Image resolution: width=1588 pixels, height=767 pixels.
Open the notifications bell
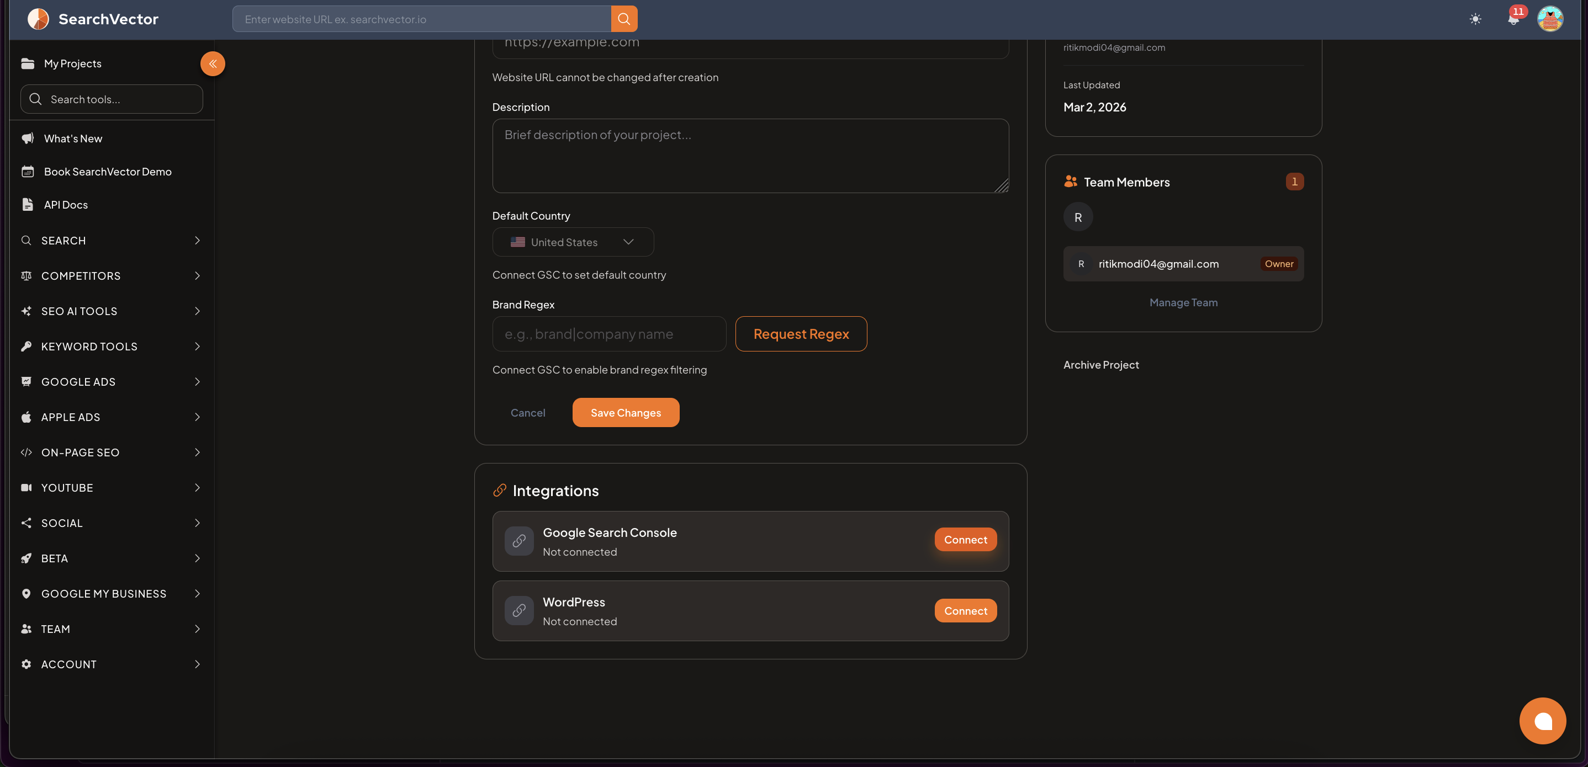1513,19
